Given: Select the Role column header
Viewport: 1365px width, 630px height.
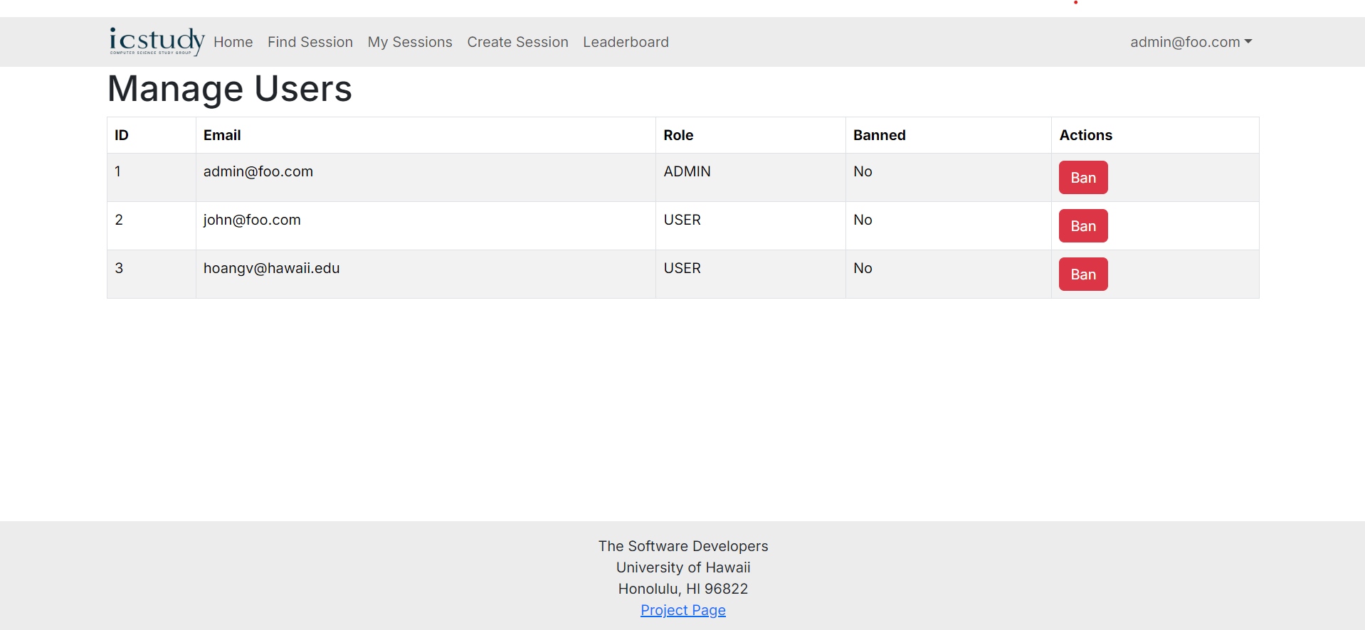Looking at the screenshot, I should 678,135.
